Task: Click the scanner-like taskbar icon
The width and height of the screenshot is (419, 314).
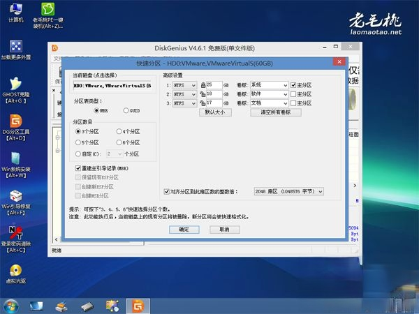Action: click(61, 306)
